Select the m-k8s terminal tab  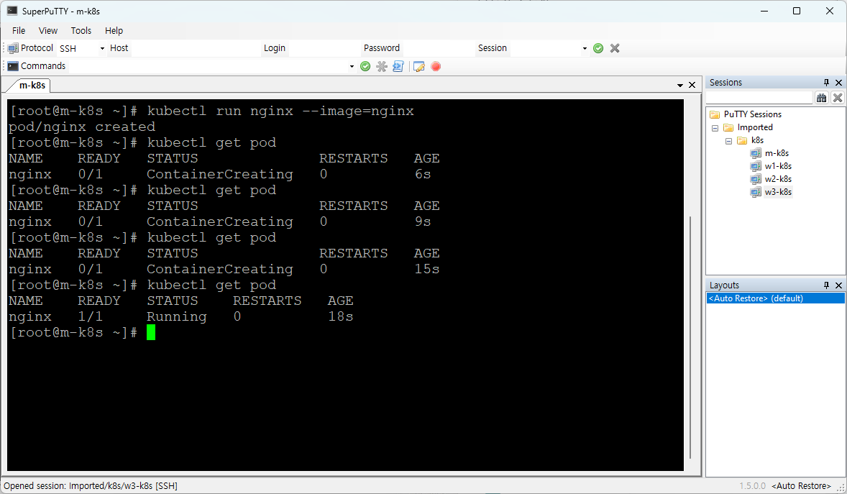[32, 86]
